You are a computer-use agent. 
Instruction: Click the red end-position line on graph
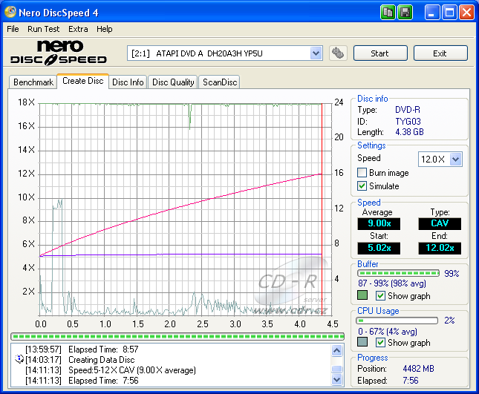(322, 209)
